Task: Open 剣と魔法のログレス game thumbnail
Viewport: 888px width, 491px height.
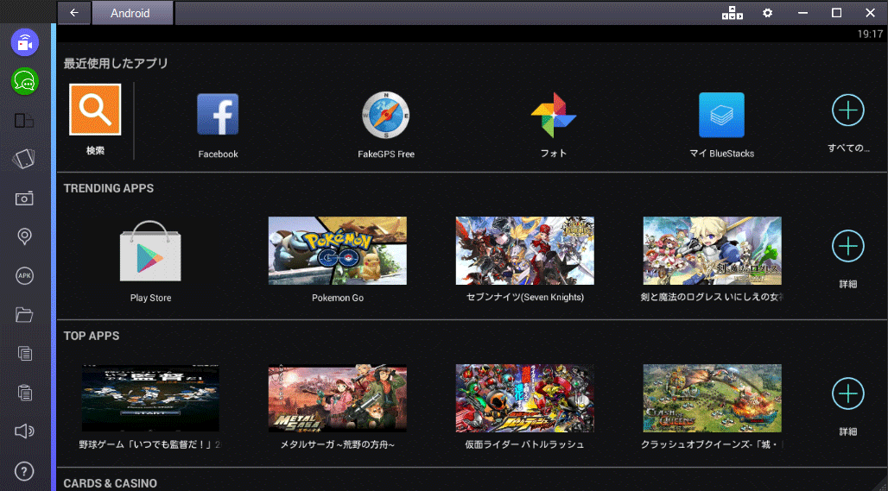Action: tap(713, 250)
